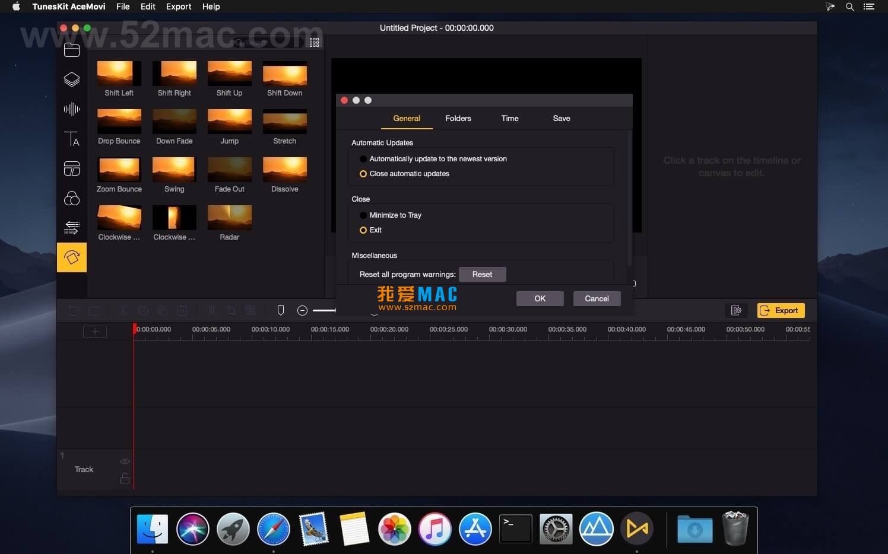Open the Transitions arrows panel
Image resolution: width=888 pixels, height=554 pixels.
pos(72,228)
